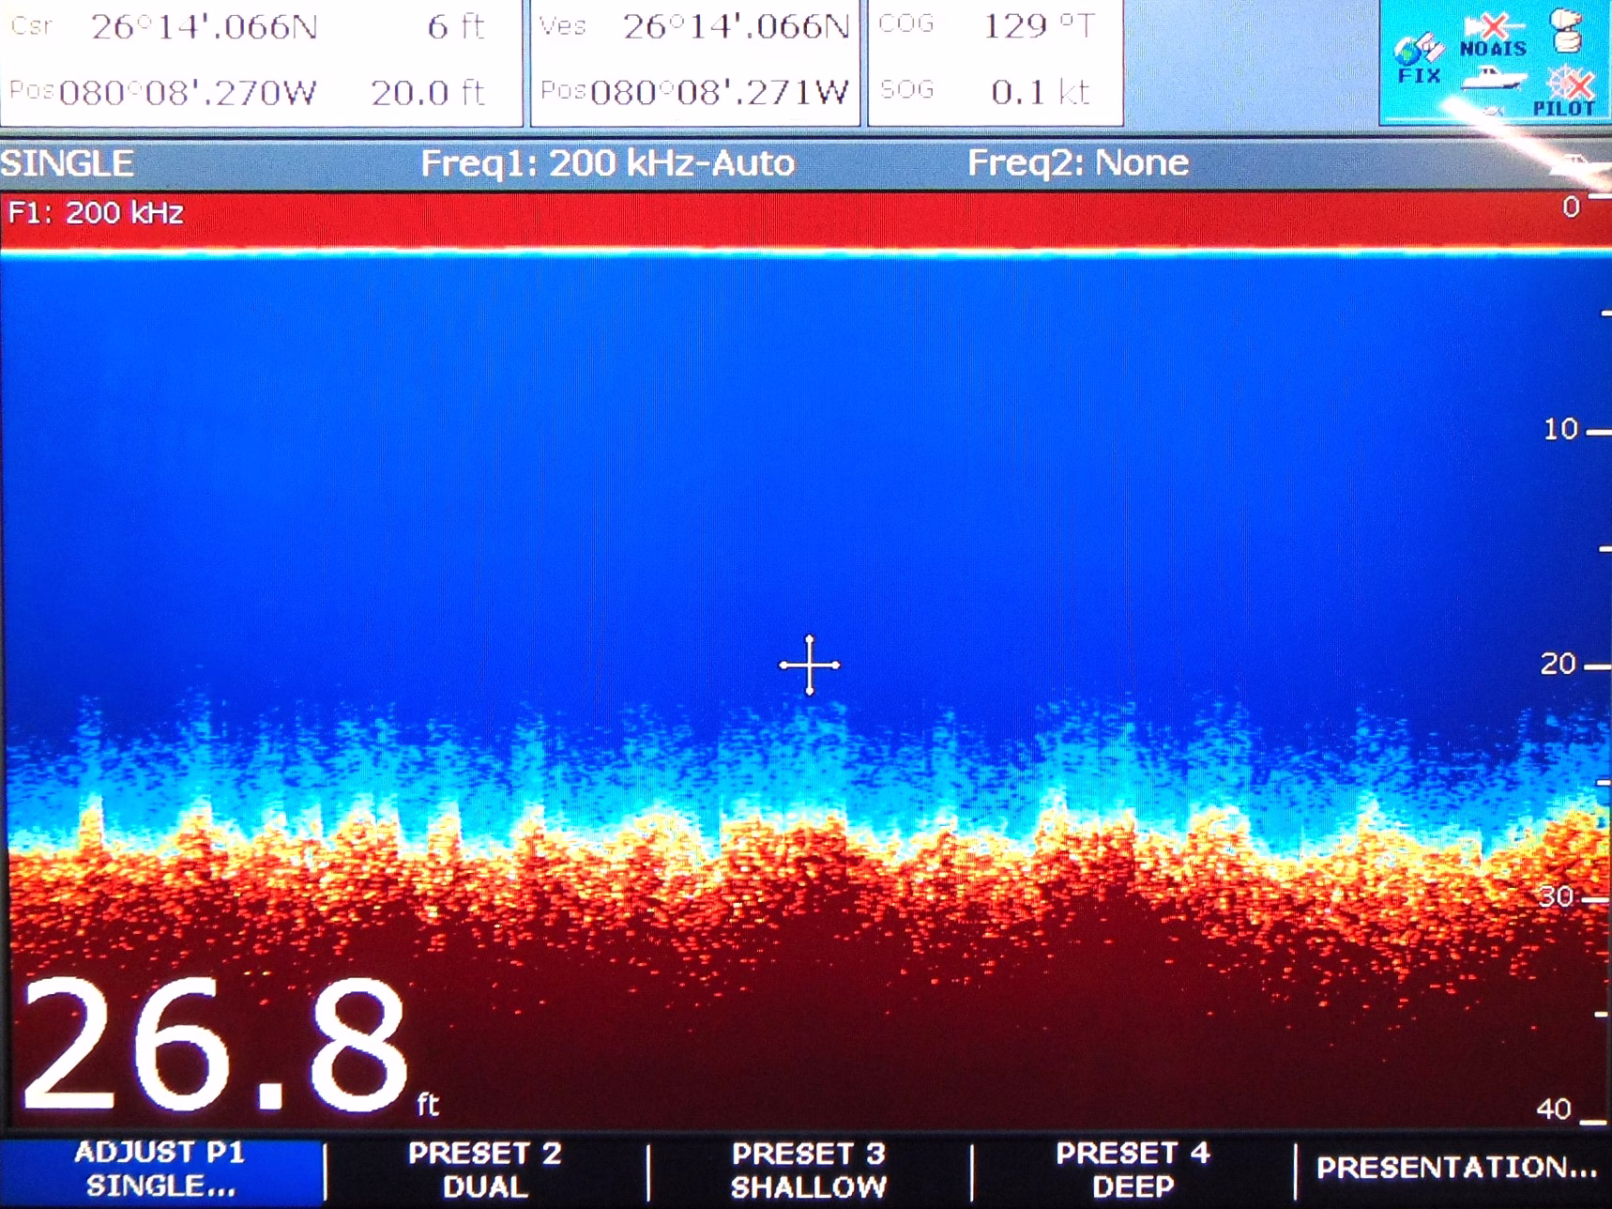Tap the NO AIS status icon
This screenshot has width=1612, height=1209.
[1493, 37]
